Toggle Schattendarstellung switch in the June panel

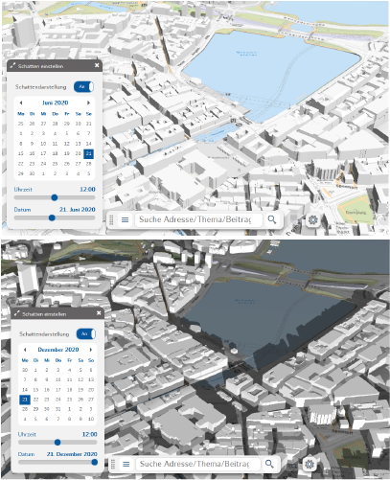[83, 87]
